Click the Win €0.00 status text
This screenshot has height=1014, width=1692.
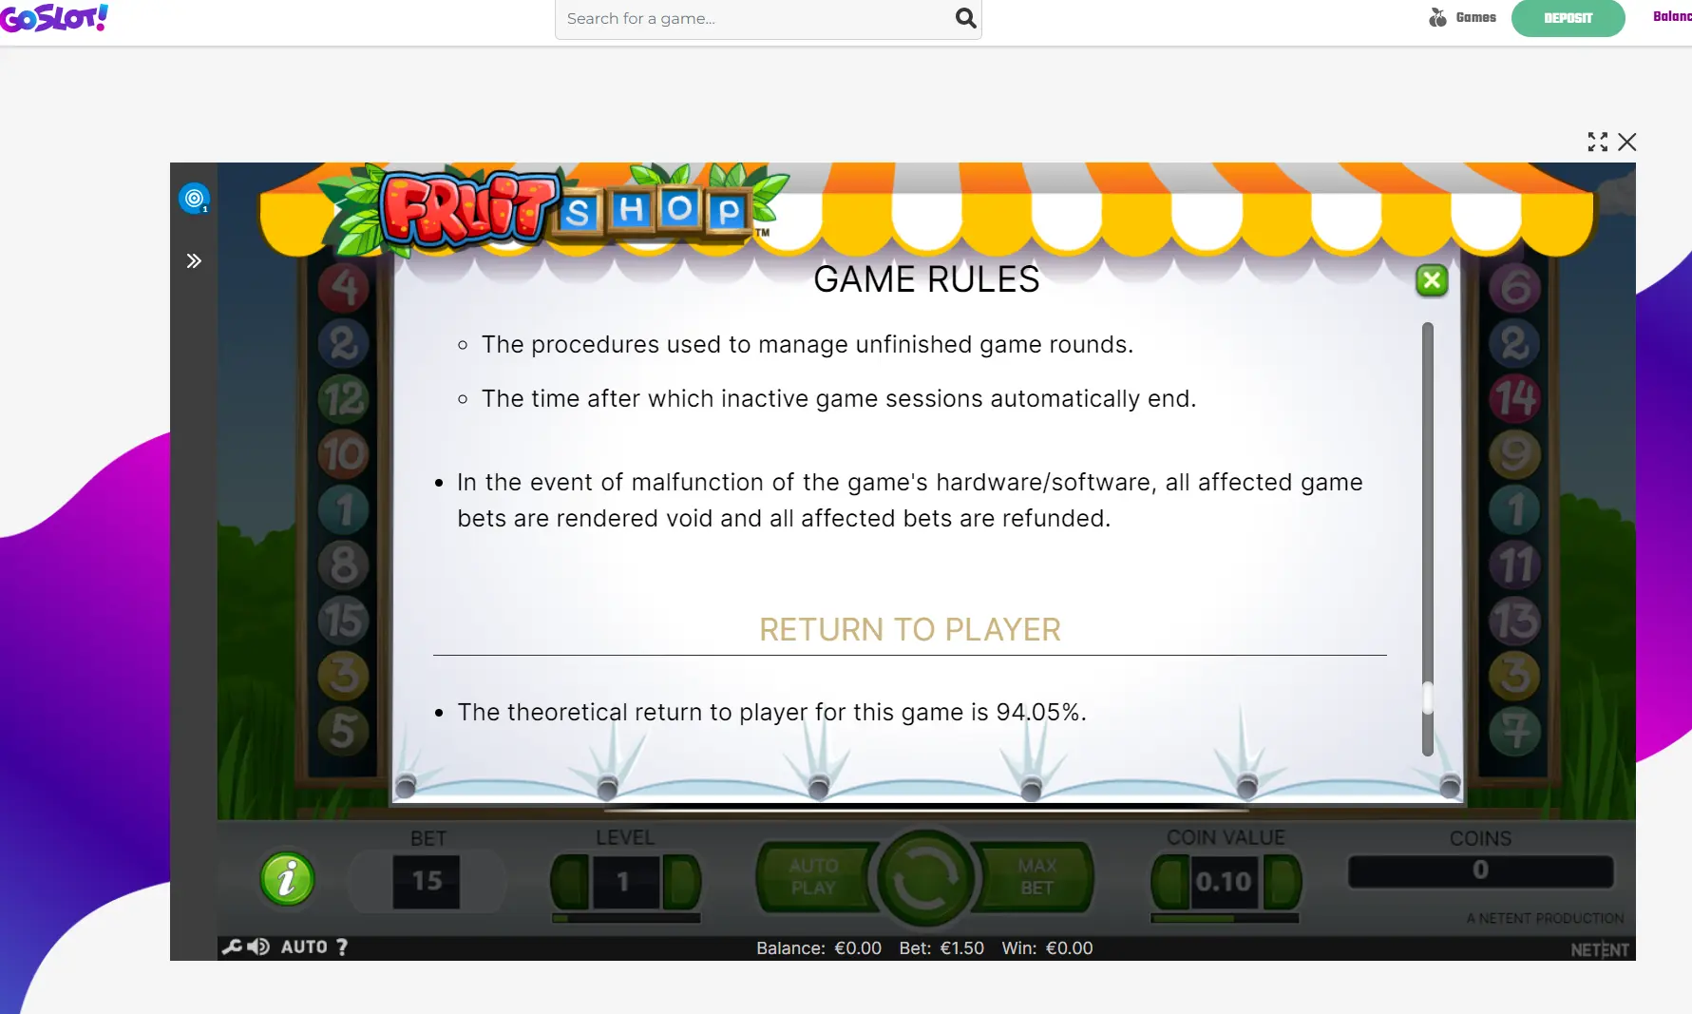1047,947
